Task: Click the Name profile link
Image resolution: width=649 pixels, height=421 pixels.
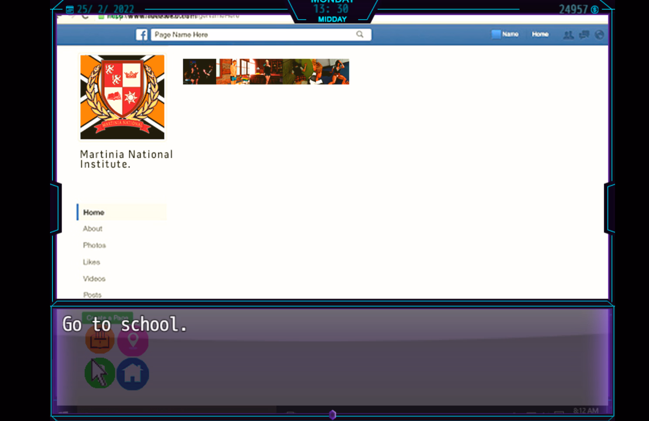Action: pyautogui.click(x=505, y=34)
